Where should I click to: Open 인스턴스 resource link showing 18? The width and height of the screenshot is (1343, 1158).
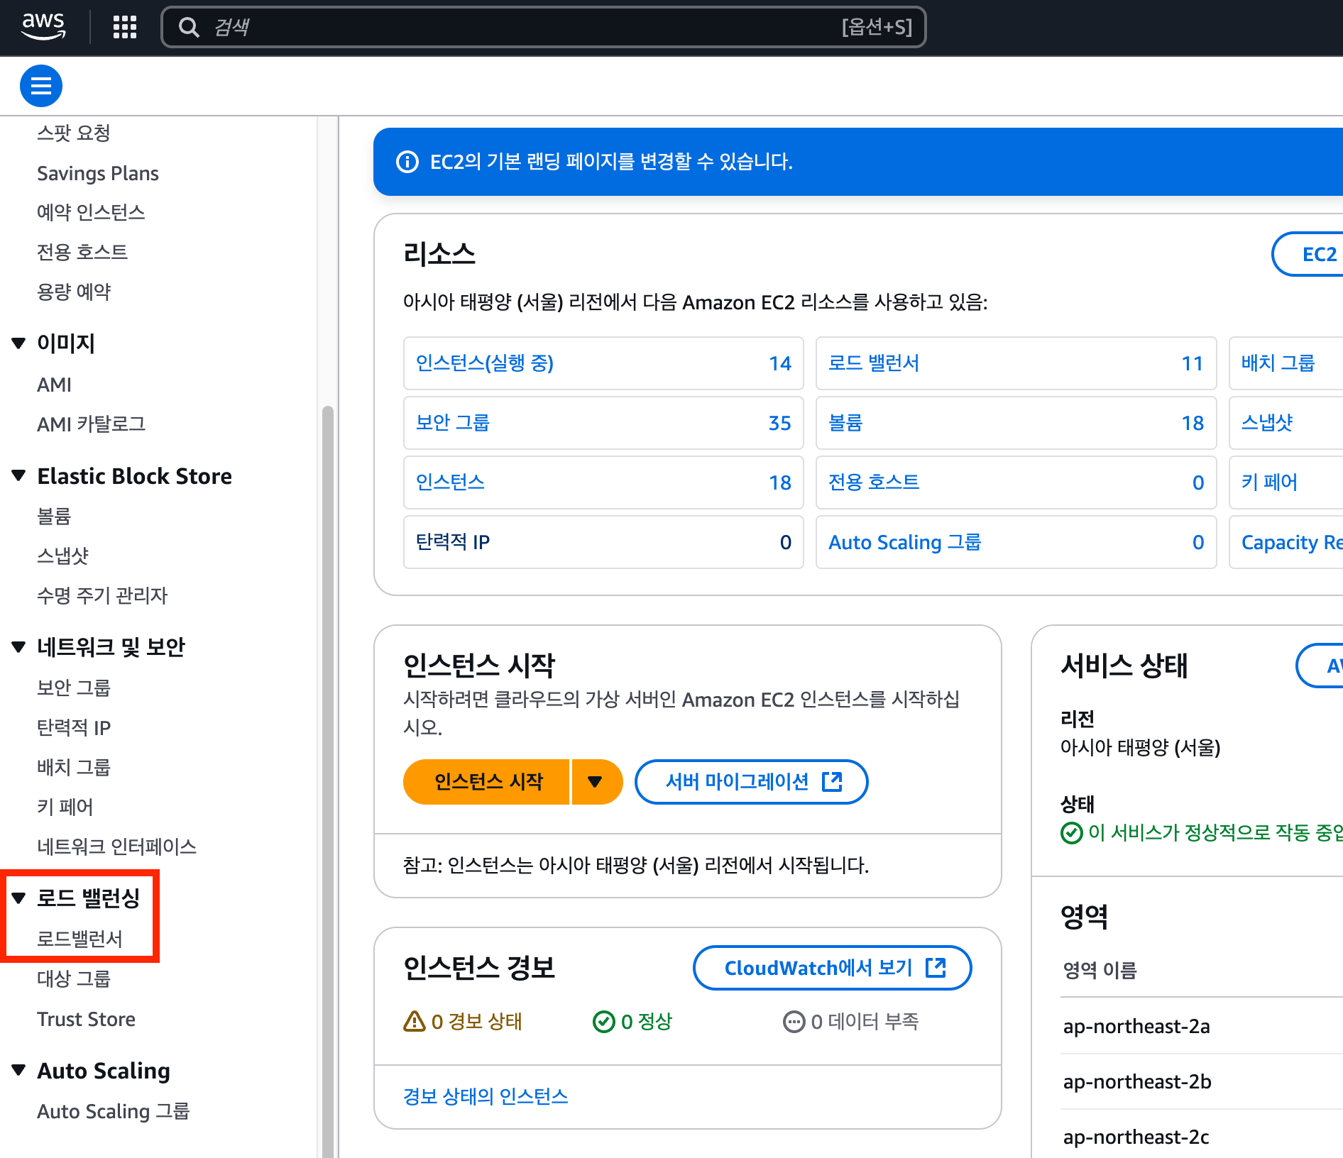[450, 482]
